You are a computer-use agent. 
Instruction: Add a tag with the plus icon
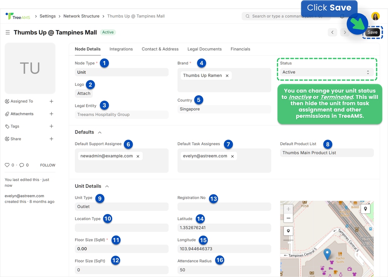tap(51, 126)
